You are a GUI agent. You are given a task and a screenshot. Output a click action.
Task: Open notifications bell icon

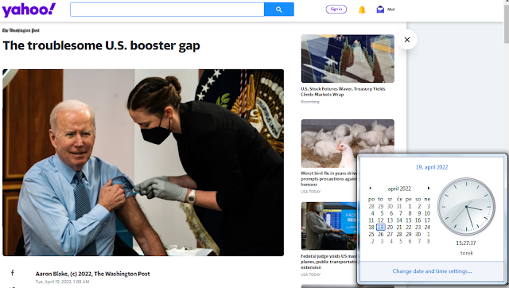[362, 10]
